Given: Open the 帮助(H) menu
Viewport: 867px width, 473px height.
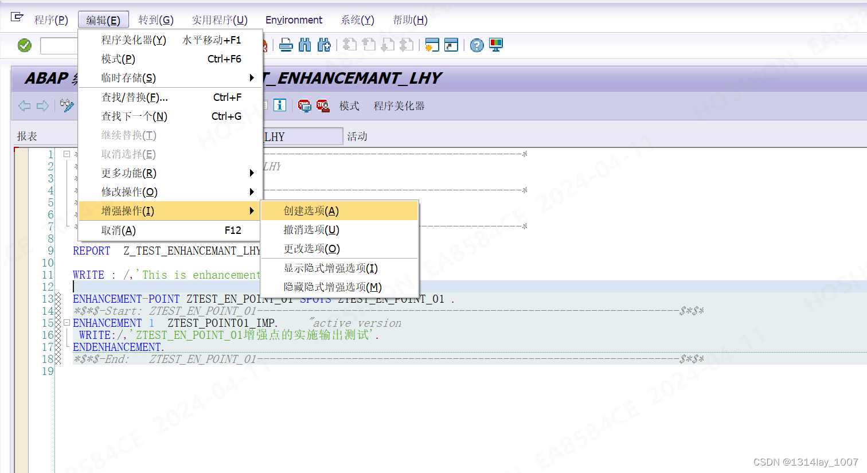Looking at the screenshot, I should click(410, 20).
